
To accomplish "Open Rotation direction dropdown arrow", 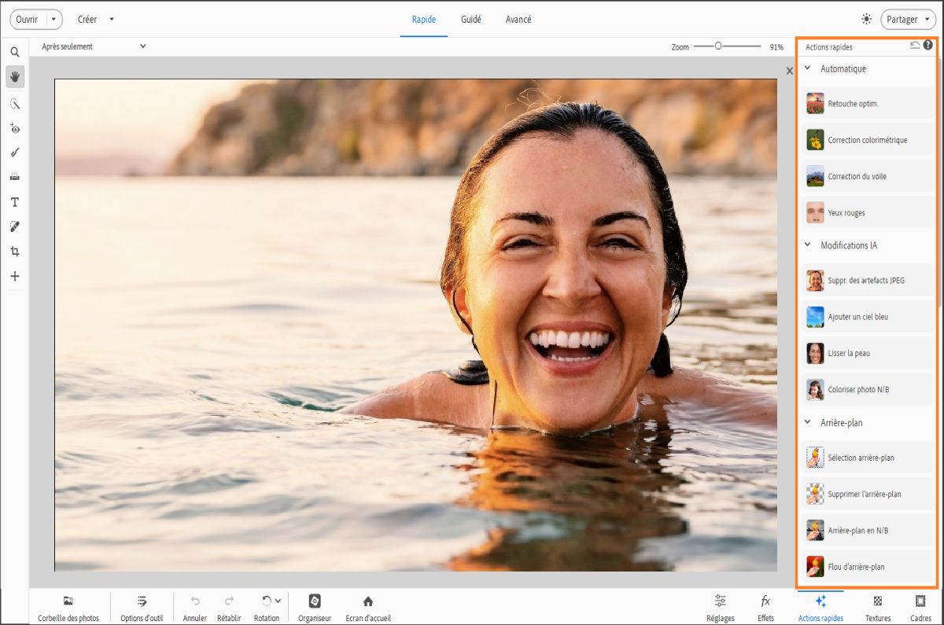I will point(278,601).
